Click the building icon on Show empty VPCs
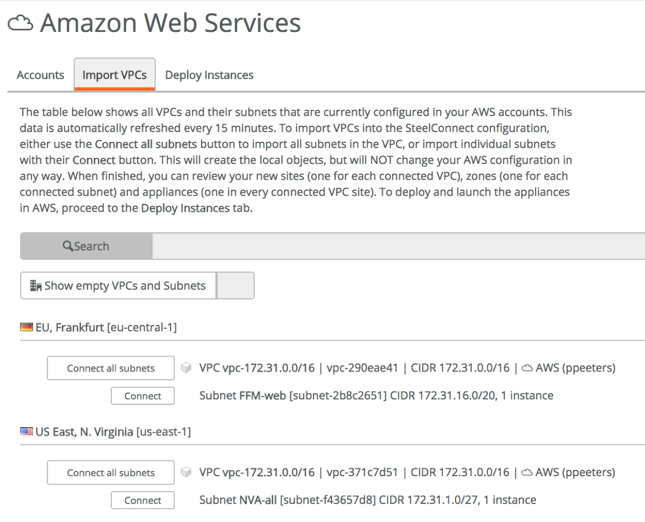645x522 pixels. (36, 286)
